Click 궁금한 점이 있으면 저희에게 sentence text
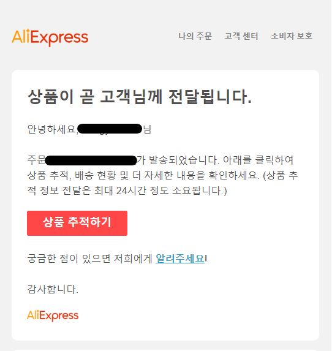Viewport: 332px width, 351px height. coord(90,259)
